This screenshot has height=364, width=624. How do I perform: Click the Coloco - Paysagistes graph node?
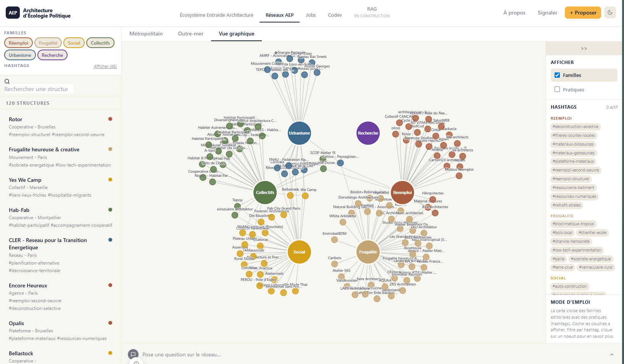340,163
